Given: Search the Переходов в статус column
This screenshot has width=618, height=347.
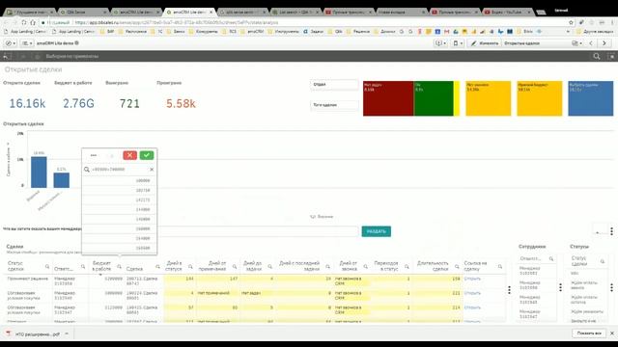Looking at the screenshot, I should coord(407,267).
